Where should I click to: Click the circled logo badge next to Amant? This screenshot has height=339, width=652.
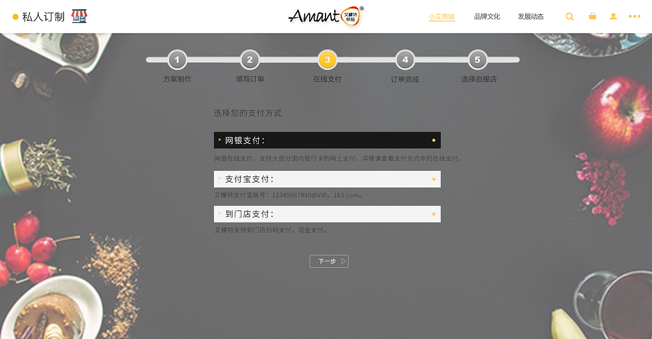click(350, 16)
